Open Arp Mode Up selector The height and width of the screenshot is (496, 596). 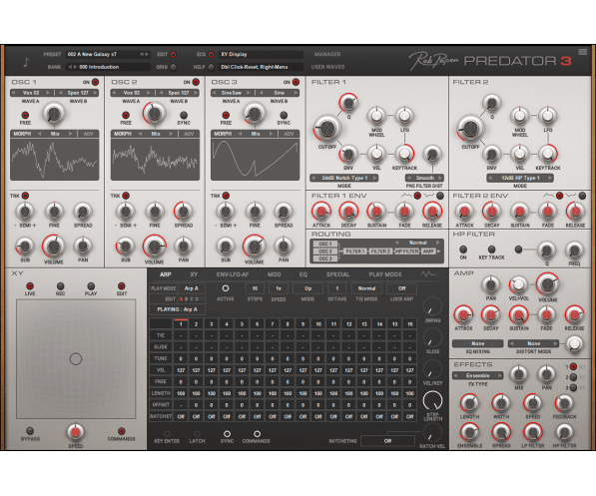tap(307, 288)
